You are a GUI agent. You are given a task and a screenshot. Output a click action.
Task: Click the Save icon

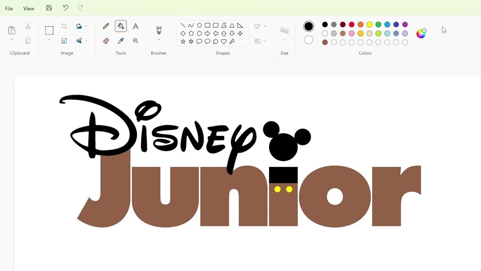coord(49,8)
